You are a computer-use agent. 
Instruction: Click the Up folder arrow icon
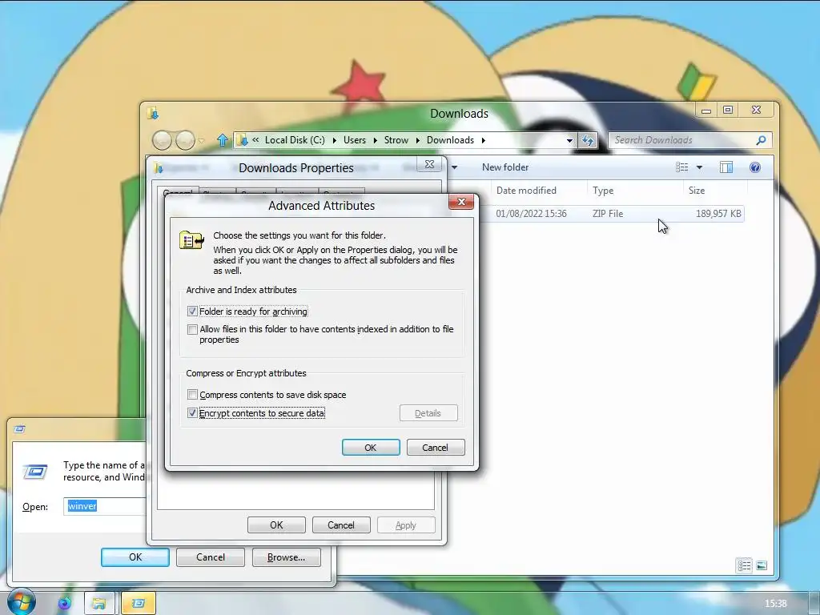tap(223, 140)
